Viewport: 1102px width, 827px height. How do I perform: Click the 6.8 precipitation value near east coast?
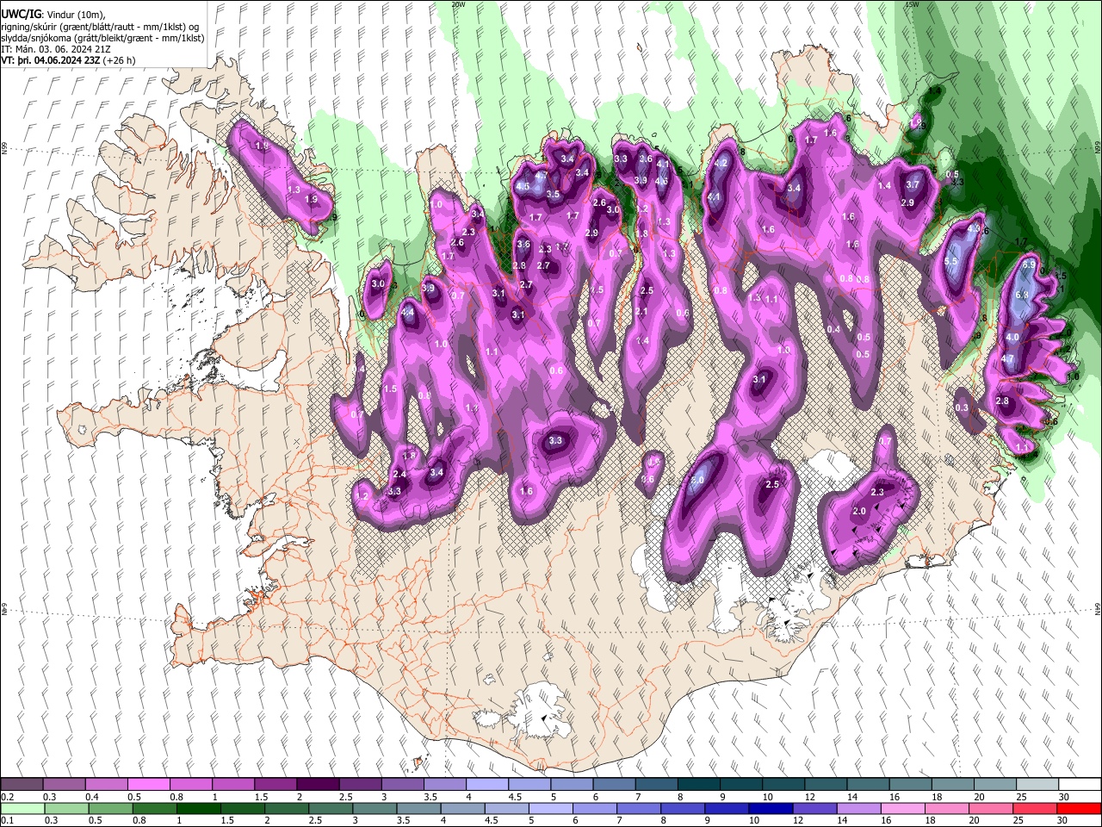(1023, 295)
